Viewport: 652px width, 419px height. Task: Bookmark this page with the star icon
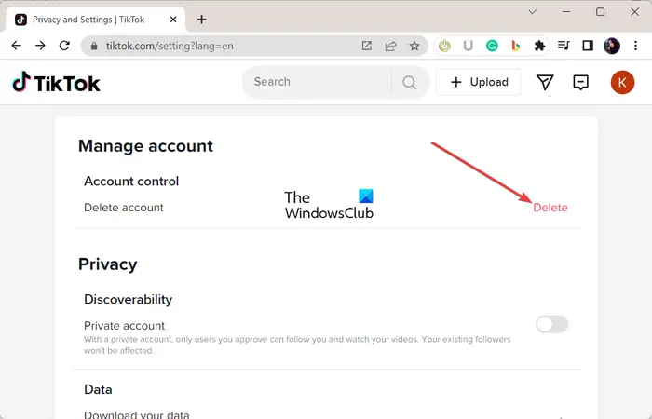pyautogui.click(x=414, y=46)
